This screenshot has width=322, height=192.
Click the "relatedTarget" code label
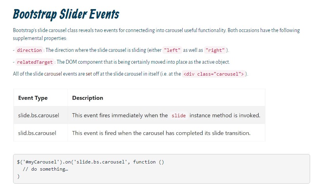pyautogui.click(x=35, y=62)
